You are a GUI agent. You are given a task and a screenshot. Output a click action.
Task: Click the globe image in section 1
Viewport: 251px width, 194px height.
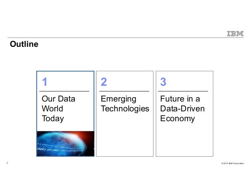(x=65, y=144)
